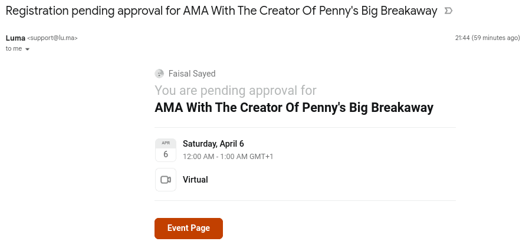Click the Virtual location label
The image size is (529, 248).
(x=195, y=180)
